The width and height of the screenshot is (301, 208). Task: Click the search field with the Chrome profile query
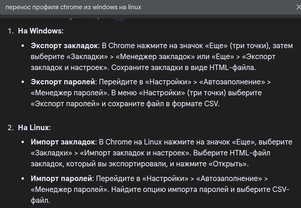(137, 7)
